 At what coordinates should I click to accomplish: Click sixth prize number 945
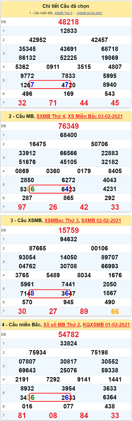(x=68, y=302)
